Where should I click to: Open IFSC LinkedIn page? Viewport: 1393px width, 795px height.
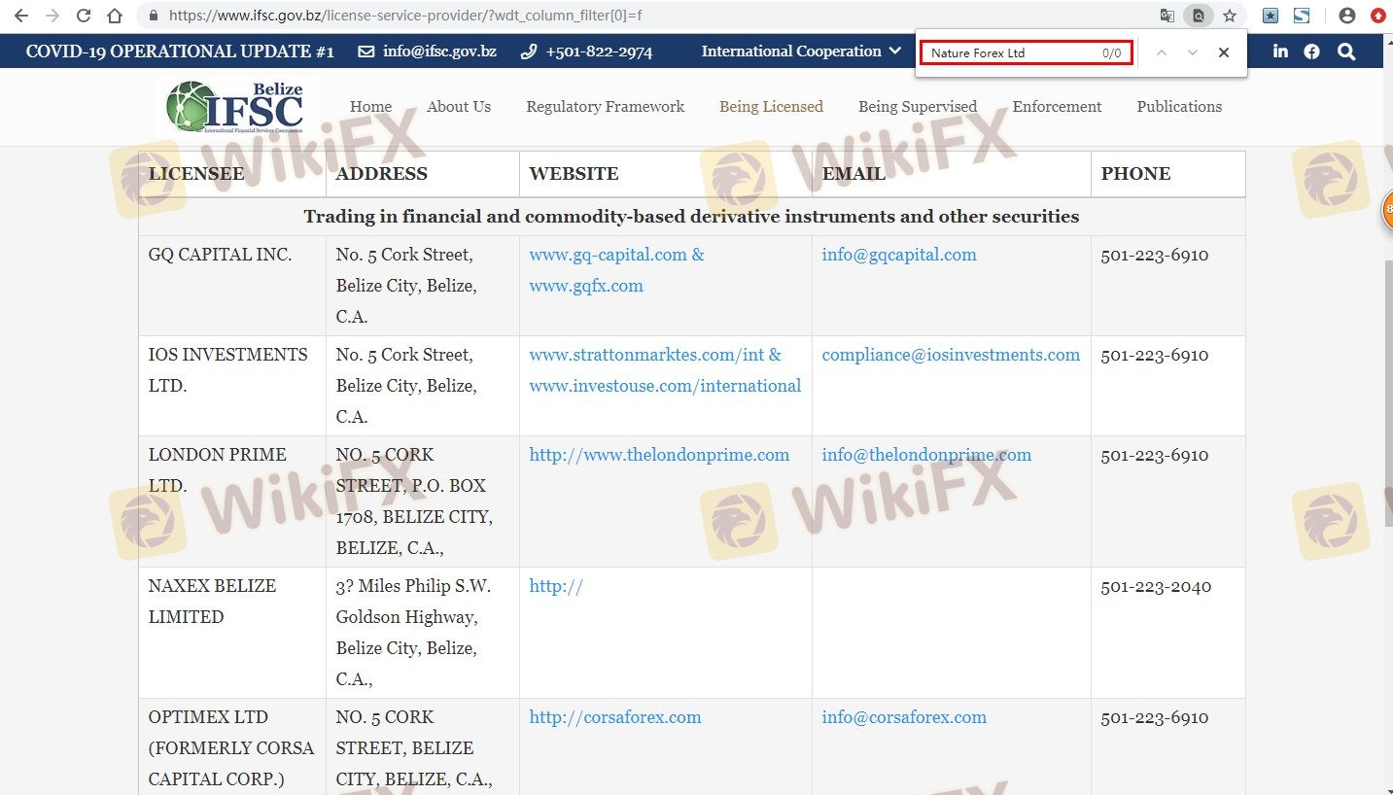click(1280, 52)
